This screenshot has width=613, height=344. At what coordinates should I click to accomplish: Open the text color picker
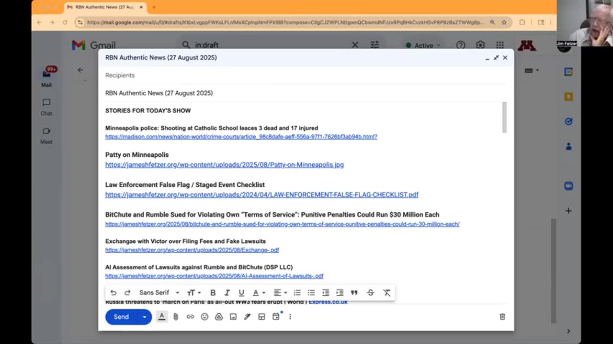tap(259, 293)
